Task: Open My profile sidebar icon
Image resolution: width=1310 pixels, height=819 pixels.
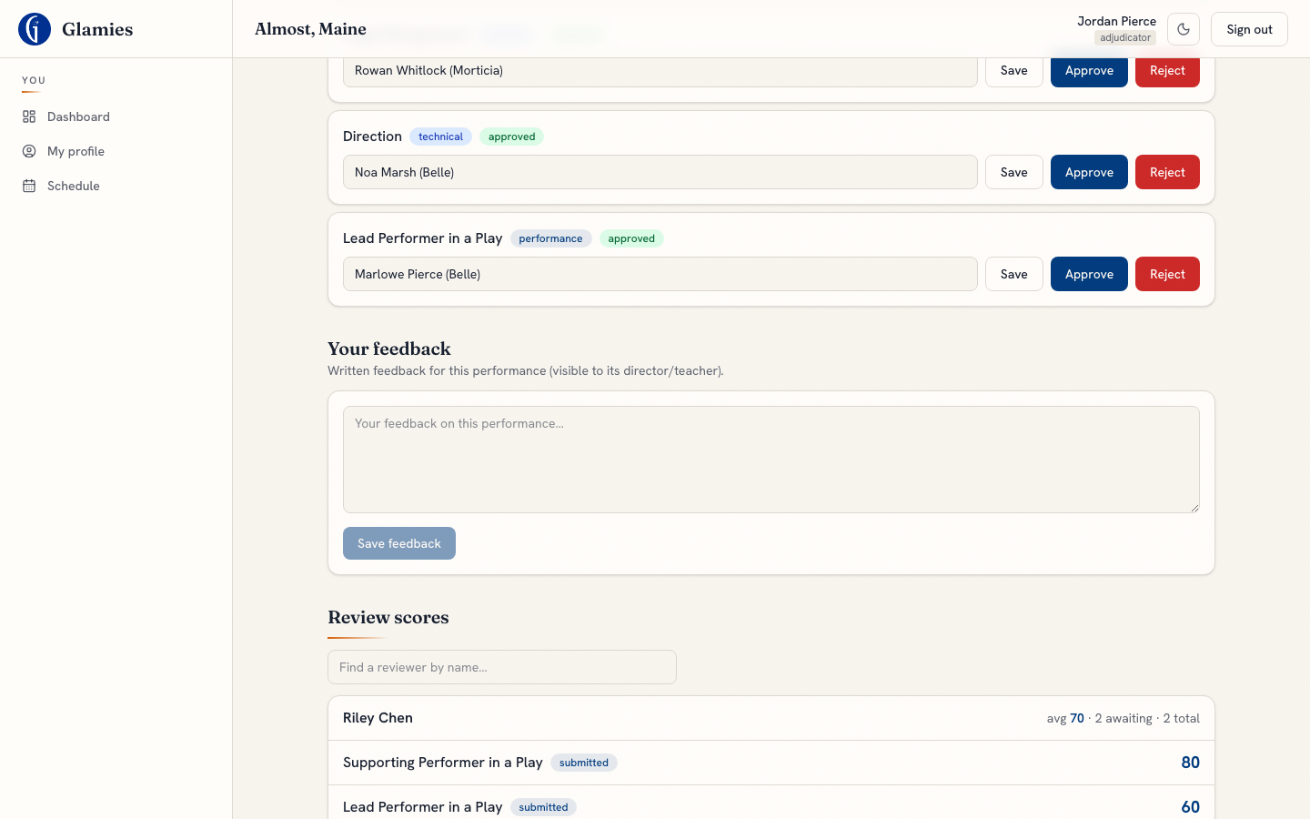Action: pyautogui.click(x=29, y=151)
